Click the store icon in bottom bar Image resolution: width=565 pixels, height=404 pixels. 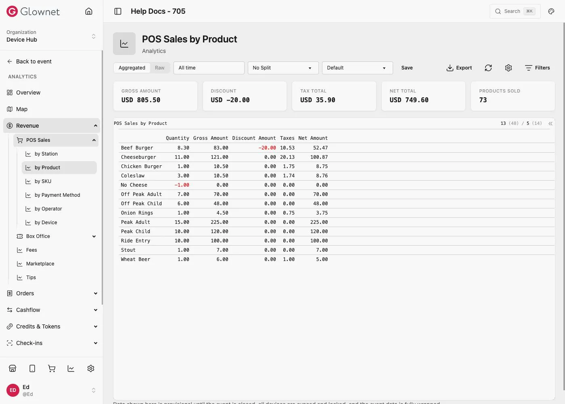coord(13,368)
